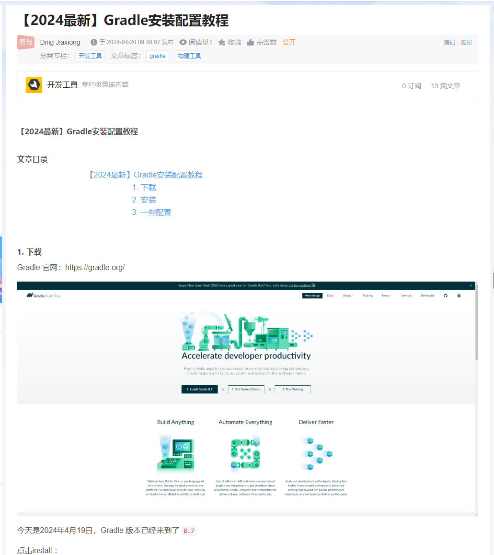Click the 版权 link
Screen dimensions: 494x555
(x=466, y=43)
